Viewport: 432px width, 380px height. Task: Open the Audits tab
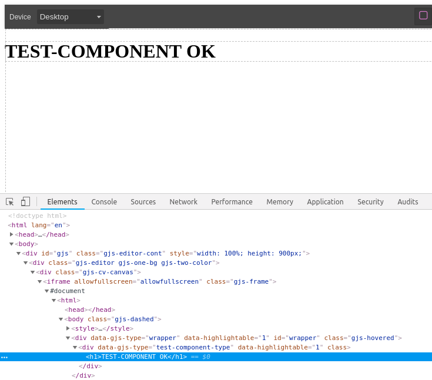[408, 202]
